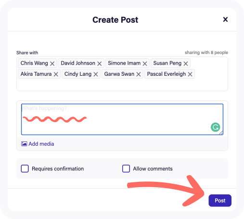Select the Pascal Everleigh name tag

167,74
